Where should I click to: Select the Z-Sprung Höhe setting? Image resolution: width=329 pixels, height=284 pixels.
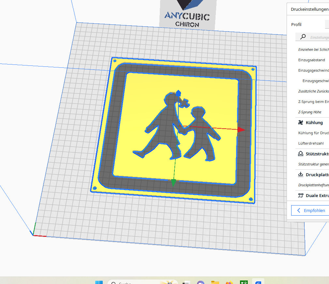point(310,112)
